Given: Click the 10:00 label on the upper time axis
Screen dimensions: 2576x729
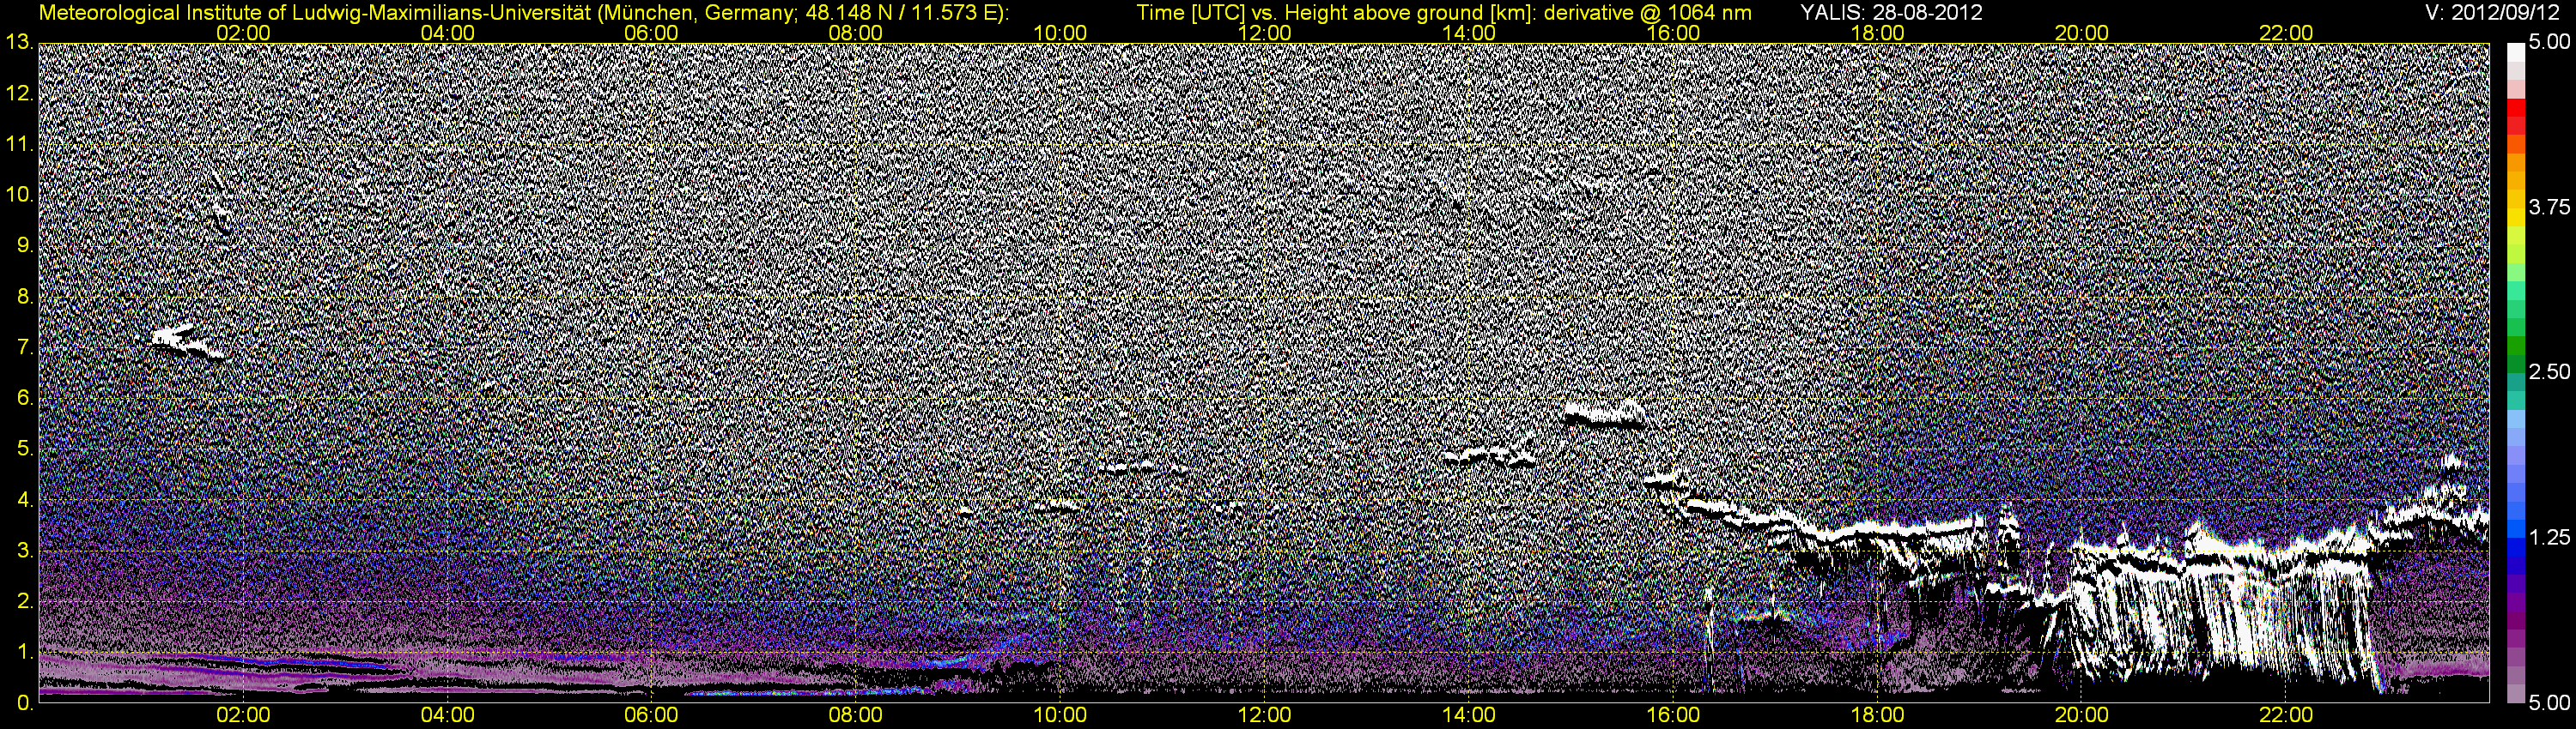Looking at the screenshot, I should (x=1060, y=33).
